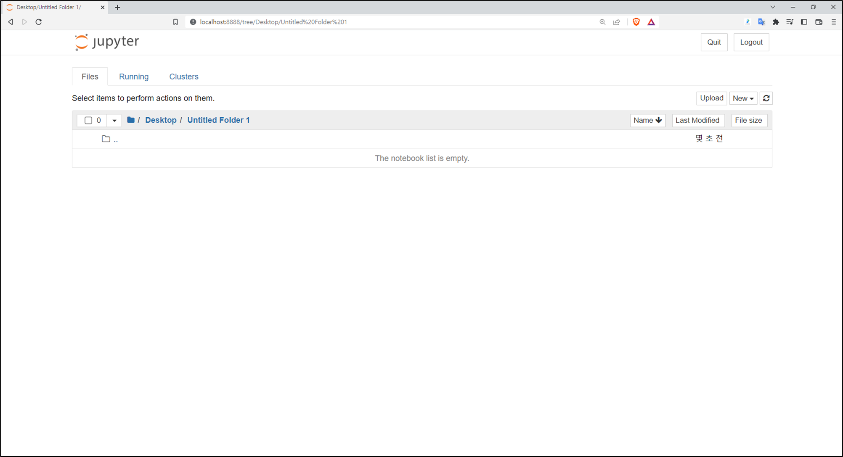Reload the page in browser
This screenshot has width=843, height=457.
(39, 22)
